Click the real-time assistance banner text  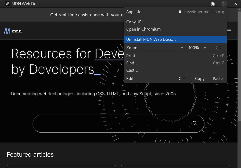click(x=87, y=15)
